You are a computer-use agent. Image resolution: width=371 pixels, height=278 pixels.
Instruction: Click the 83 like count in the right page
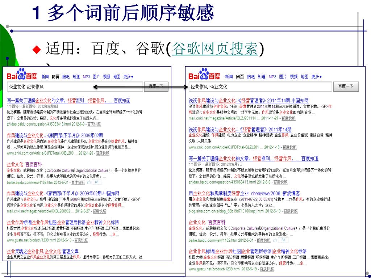pos(283,240)
